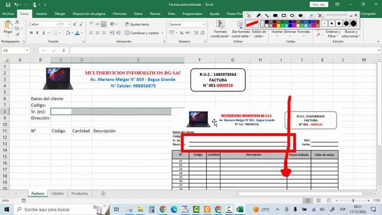Click the Name Box showing C8
This screenshot has width=382, height=215.
click(x=15, y=50)
